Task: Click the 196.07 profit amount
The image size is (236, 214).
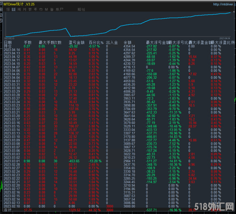Action: click(74, 126)
